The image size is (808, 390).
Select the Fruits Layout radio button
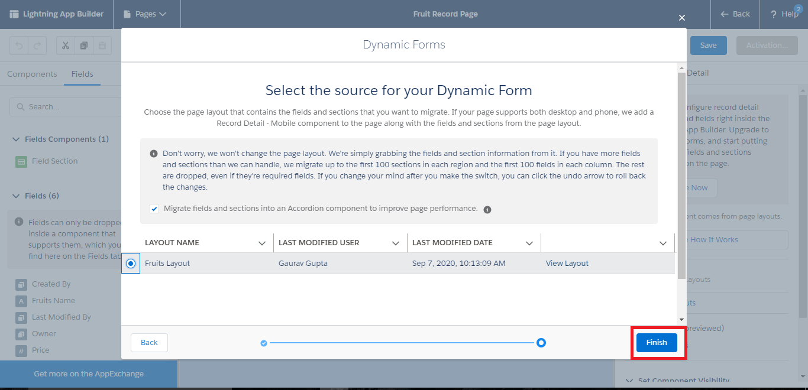pyautogui.click(x=130, y=263)
